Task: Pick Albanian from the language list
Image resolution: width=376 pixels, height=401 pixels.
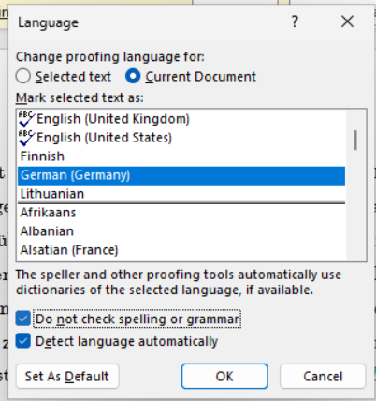Action: pyautogui.click(x=181, y=231)
